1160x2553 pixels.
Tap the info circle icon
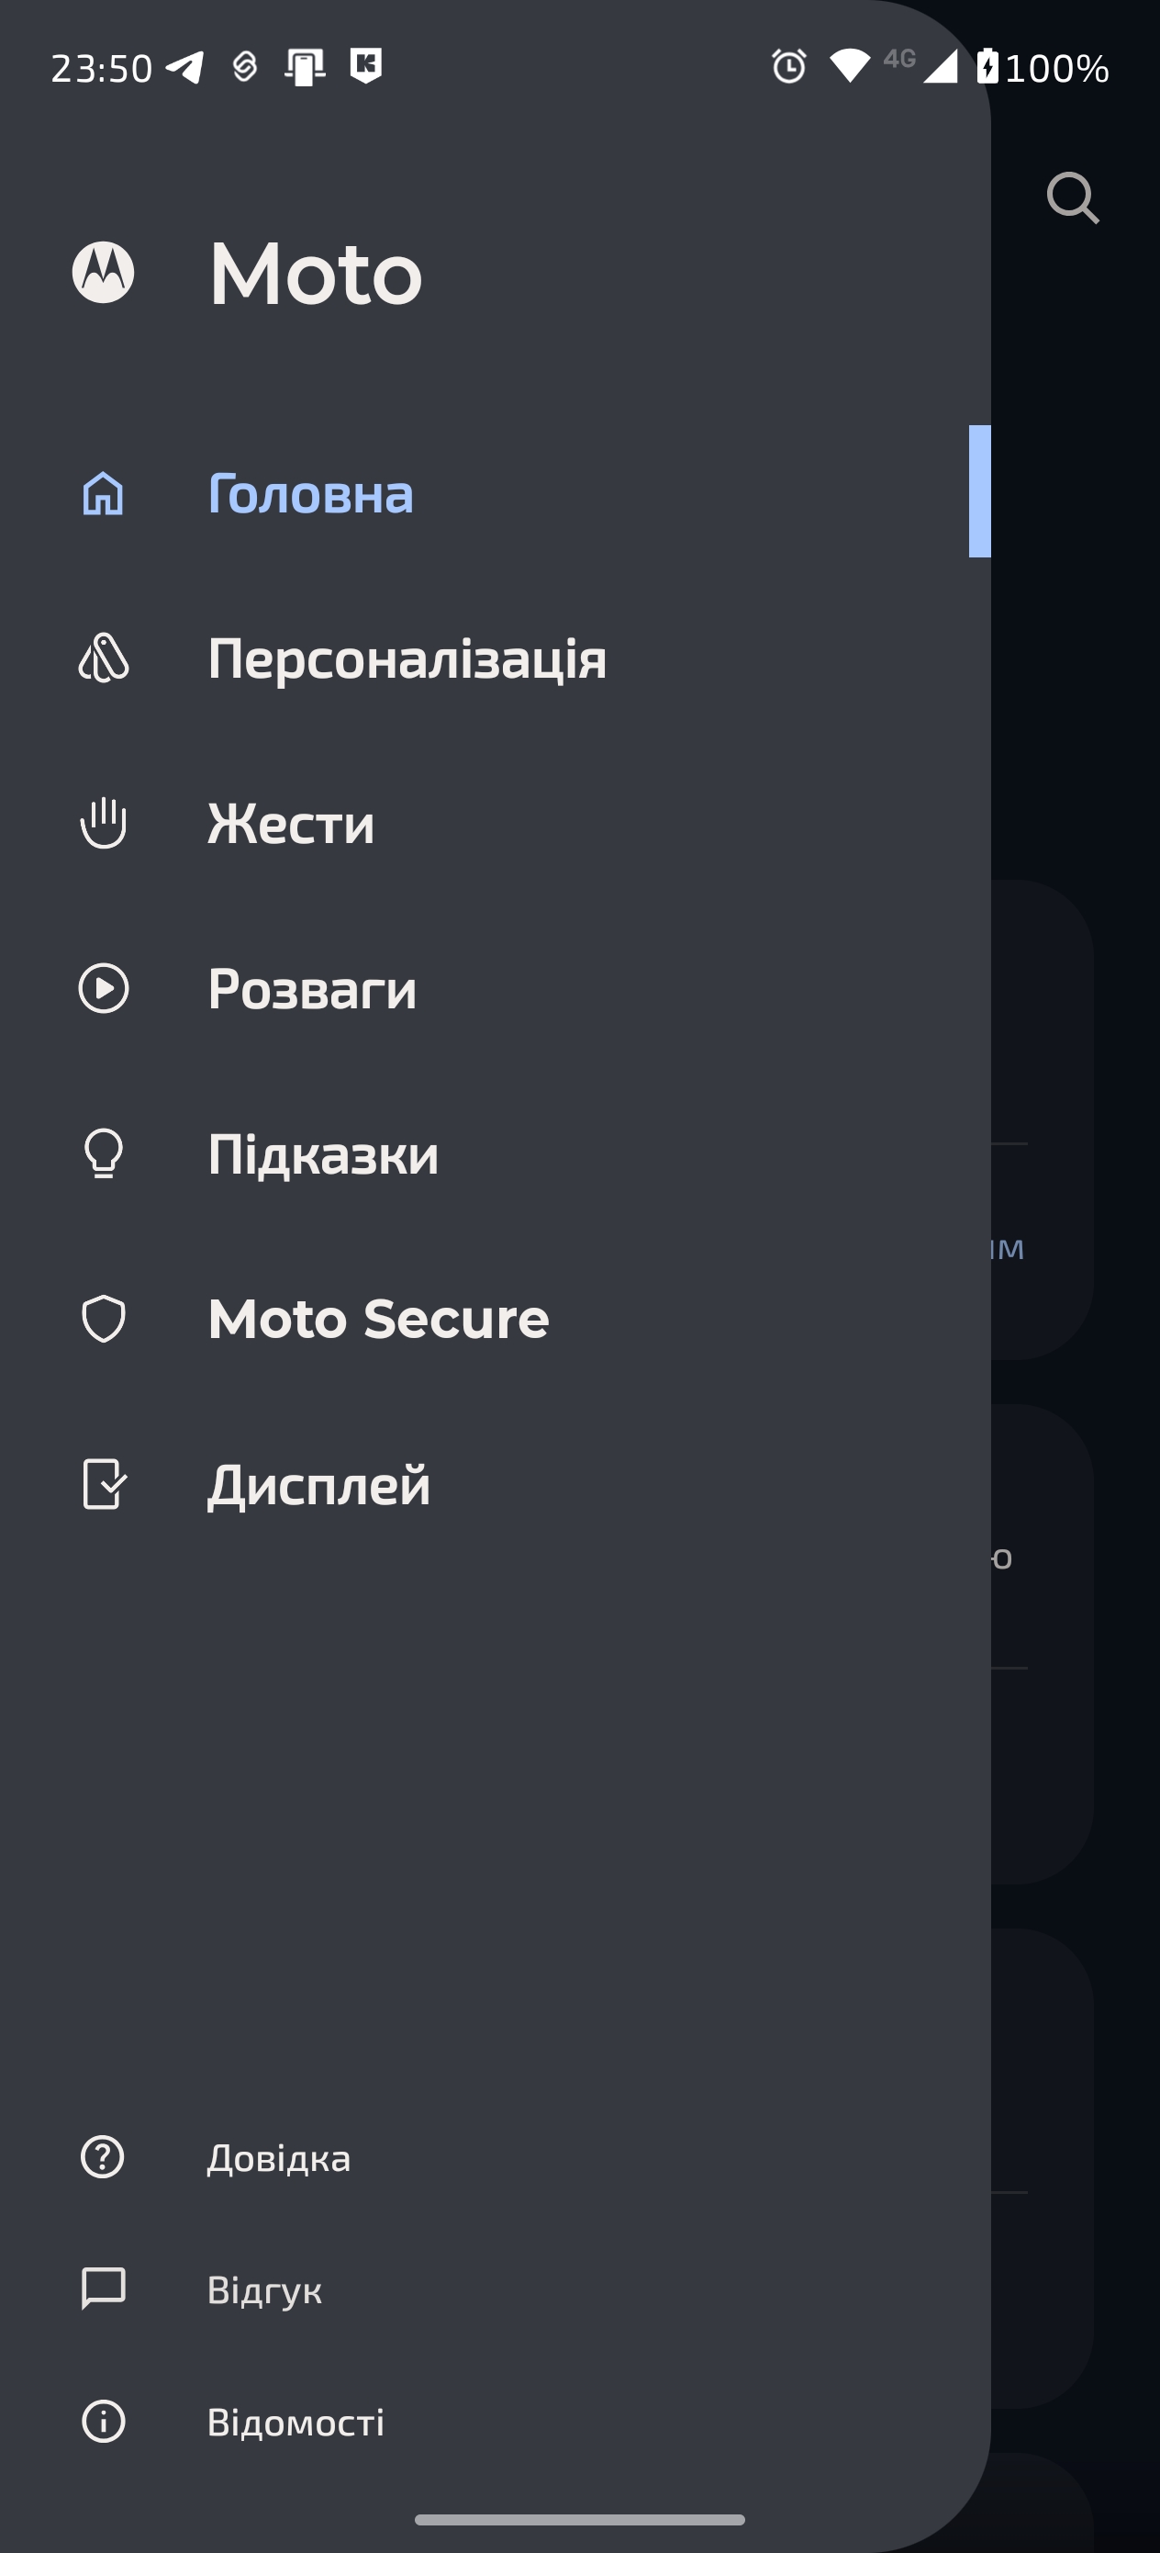click(x=103, y=2421)
